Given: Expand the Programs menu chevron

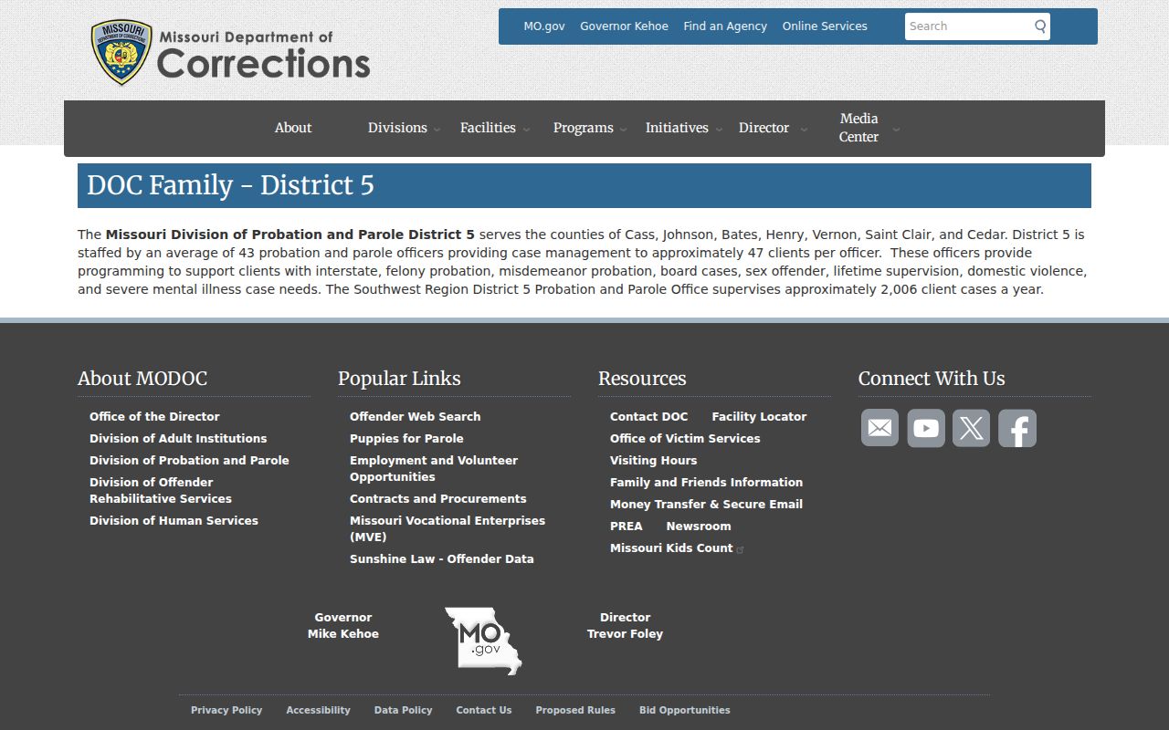Looking at the screenshot, I should pyautogui.click(x=623, y=130).
